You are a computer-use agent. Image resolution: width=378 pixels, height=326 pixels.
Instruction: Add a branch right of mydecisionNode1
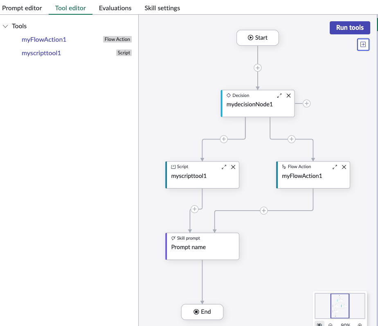(x=307, y=103)
